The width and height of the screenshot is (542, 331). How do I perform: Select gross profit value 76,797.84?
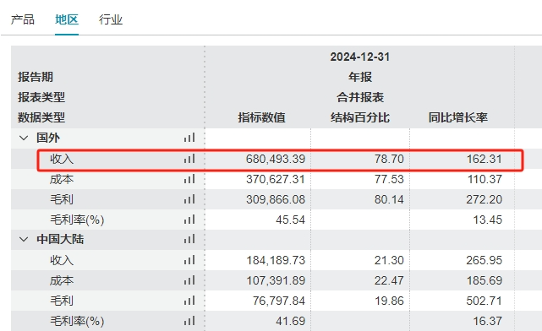tap(278, 301)
